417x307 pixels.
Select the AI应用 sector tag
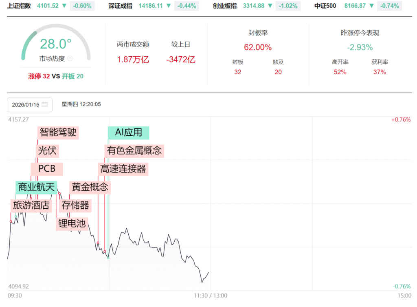pos(129,133)
